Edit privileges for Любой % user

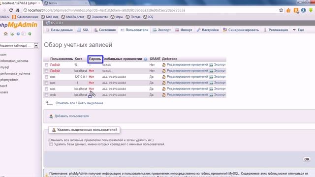185,65
